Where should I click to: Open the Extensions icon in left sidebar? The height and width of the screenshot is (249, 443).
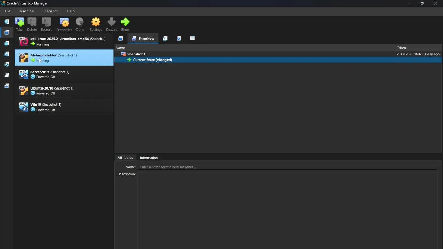[x=7, y=43]
